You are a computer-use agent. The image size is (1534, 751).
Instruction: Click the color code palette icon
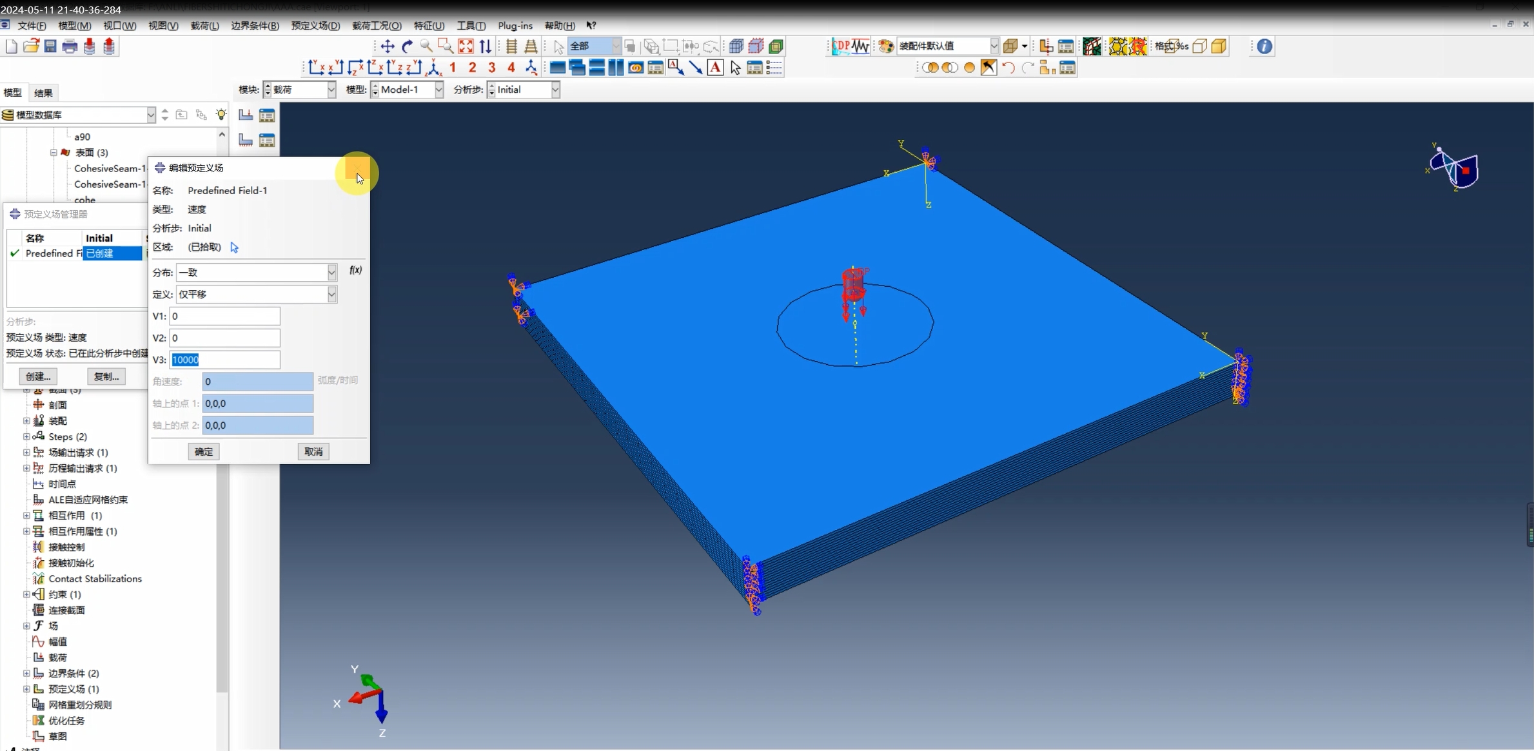[886, 46]
